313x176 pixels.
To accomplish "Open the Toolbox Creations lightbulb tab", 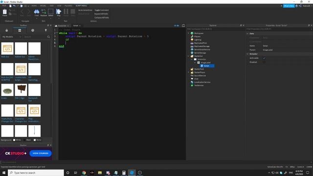I will [45, 30].
